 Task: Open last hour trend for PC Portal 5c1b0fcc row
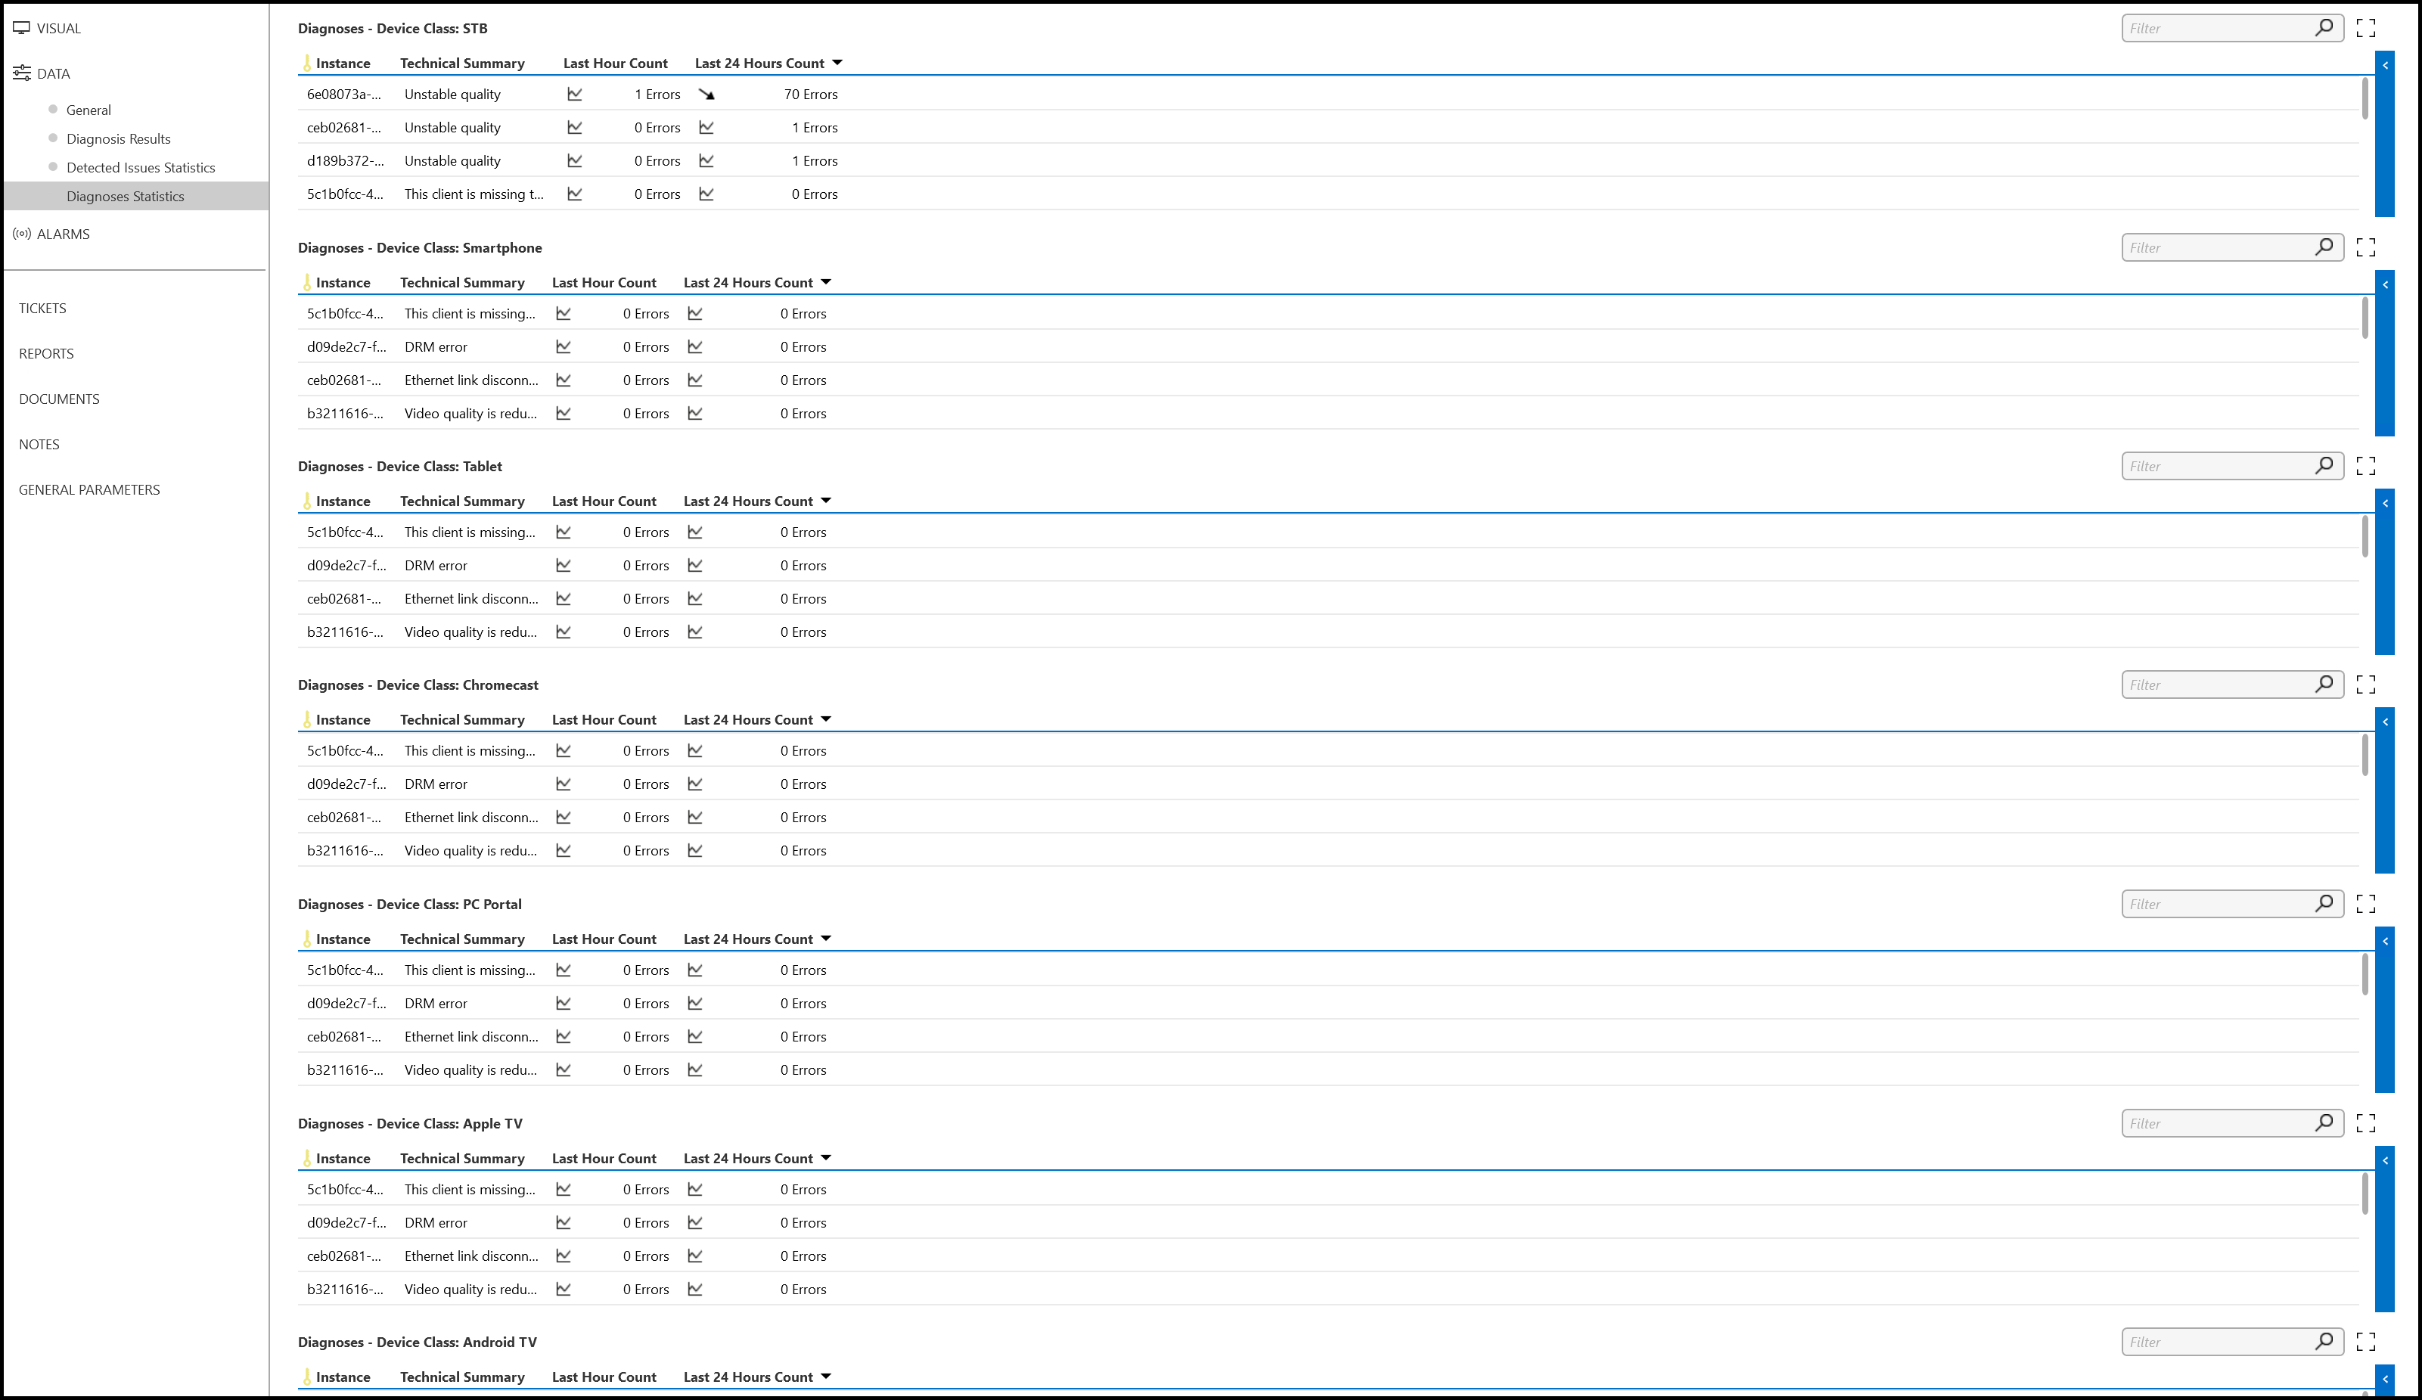pyautogui.click(x=564, y=970)
